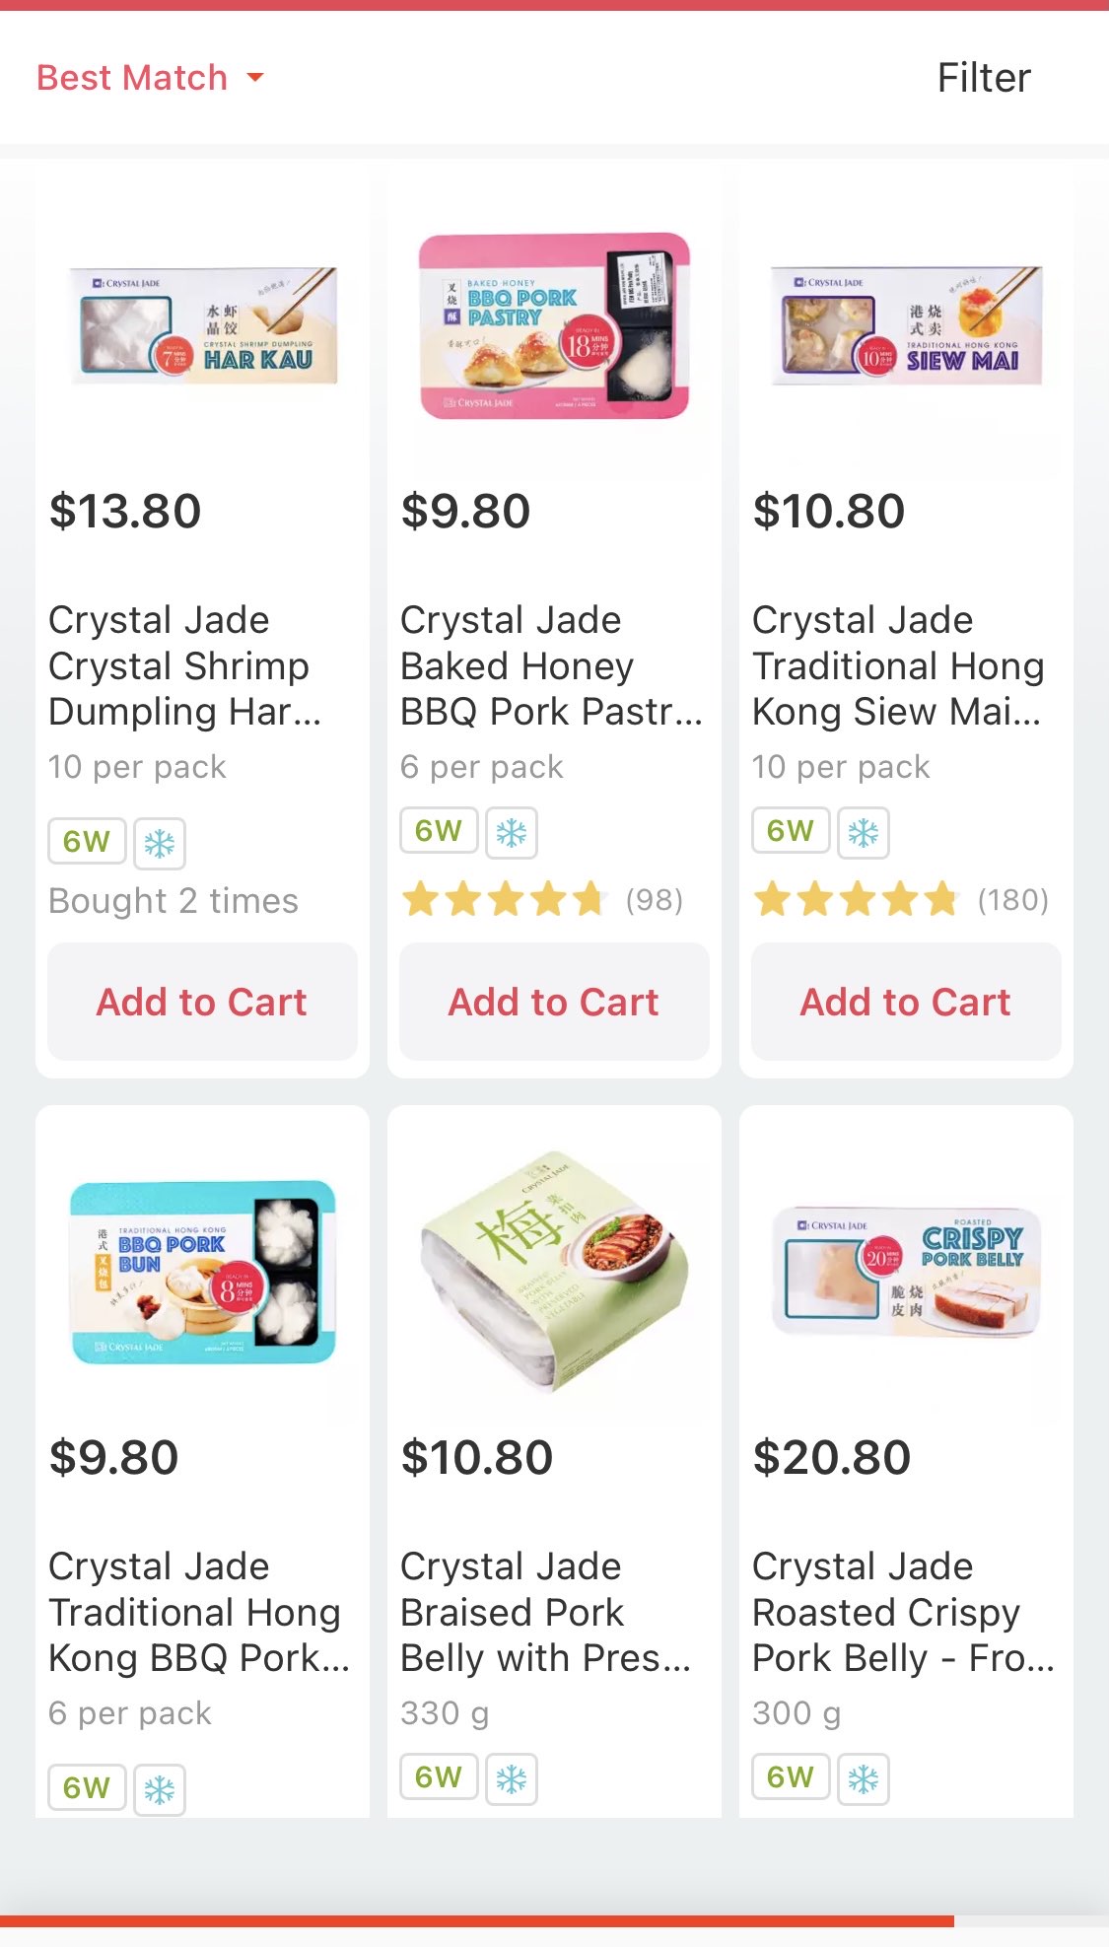Open BBQ Pork Pastry star ratings (98)
The width and height of the screenshot is (1109, 1947).
541,900
